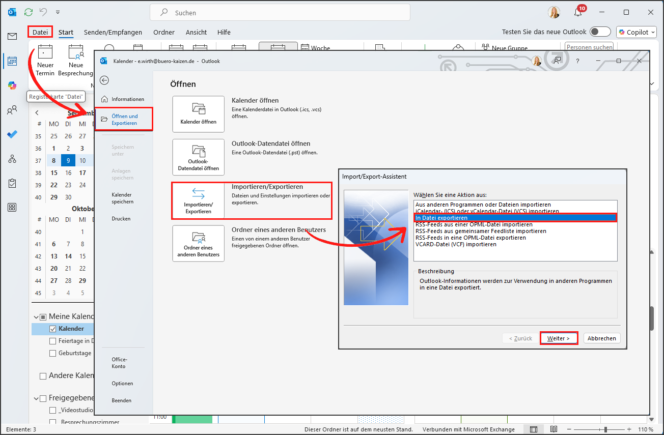Click feedback person icon in Backstage title bar
This screenshot has width=664, height=435.
(x=557, y=61)
